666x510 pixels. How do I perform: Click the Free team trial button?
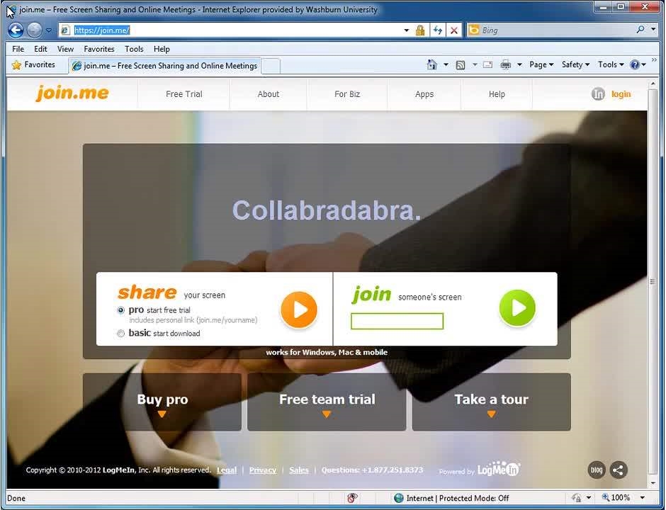(327, 402)
